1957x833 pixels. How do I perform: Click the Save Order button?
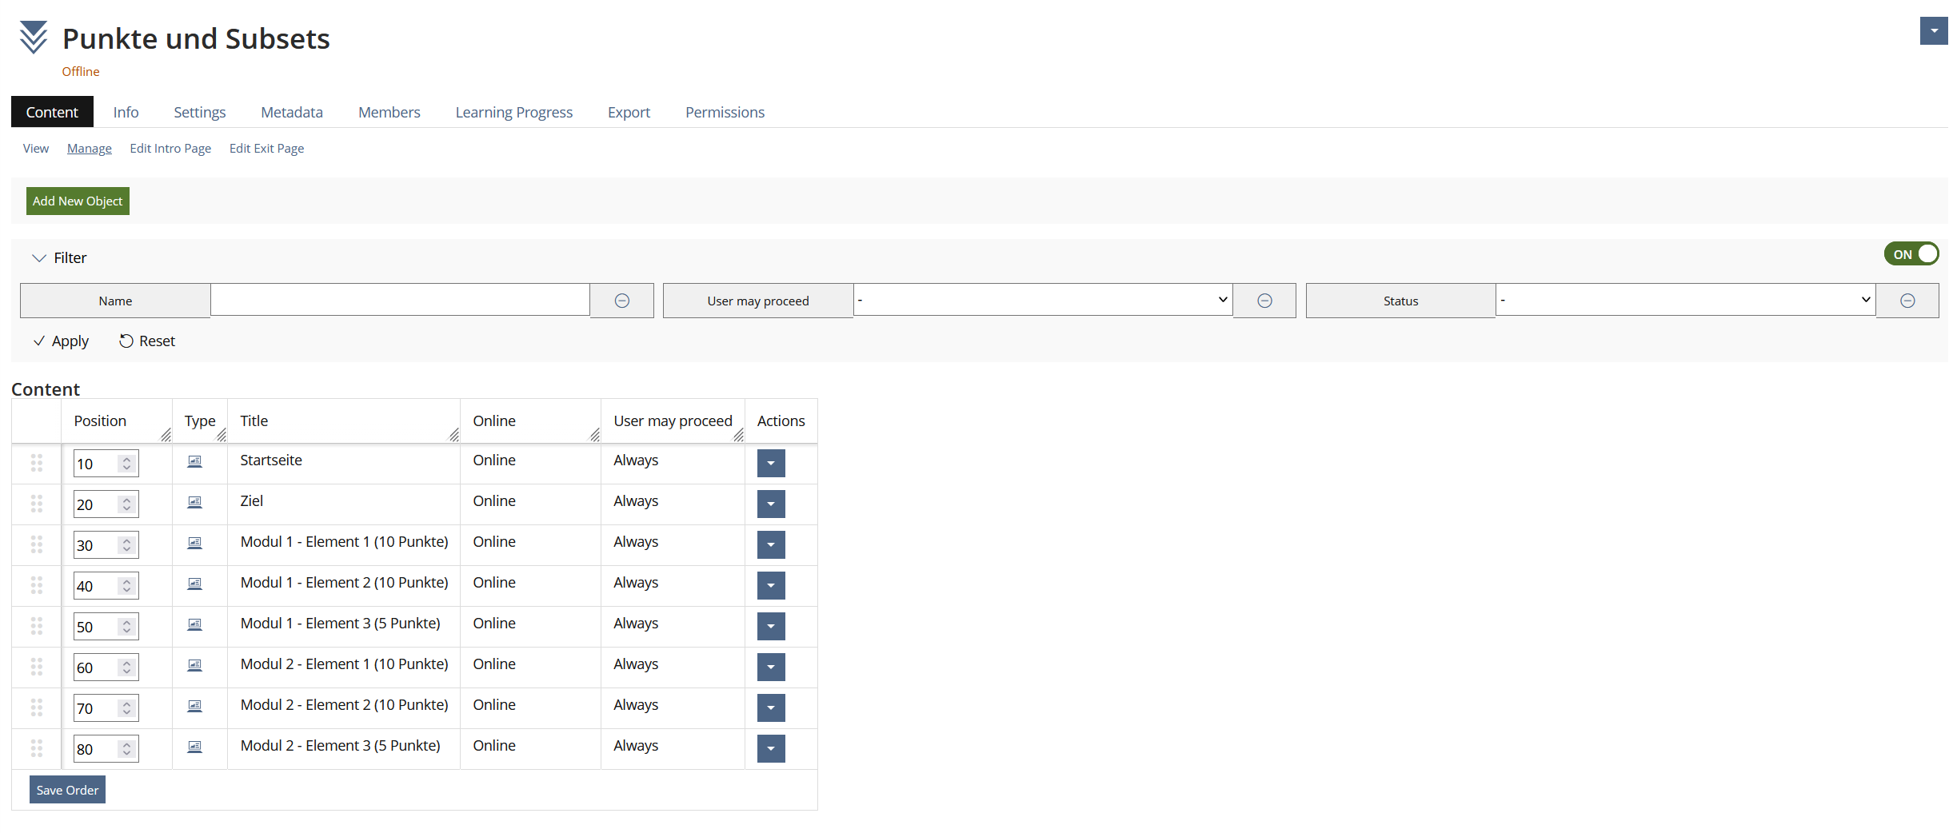click(67, 790)
